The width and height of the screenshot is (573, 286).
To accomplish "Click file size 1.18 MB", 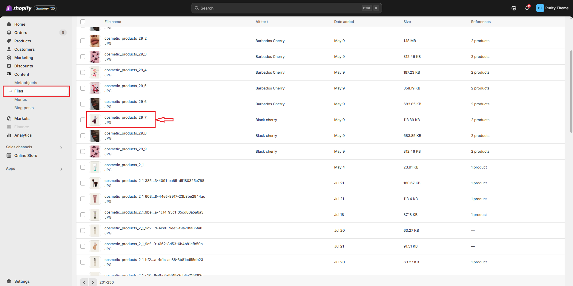I will tap(409, 41).
